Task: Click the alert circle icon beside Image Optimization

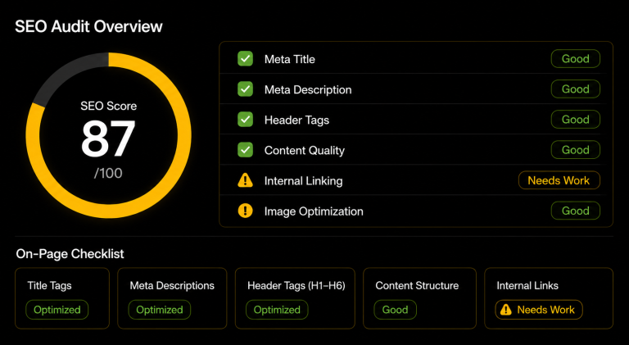Action: click(245, 211)
